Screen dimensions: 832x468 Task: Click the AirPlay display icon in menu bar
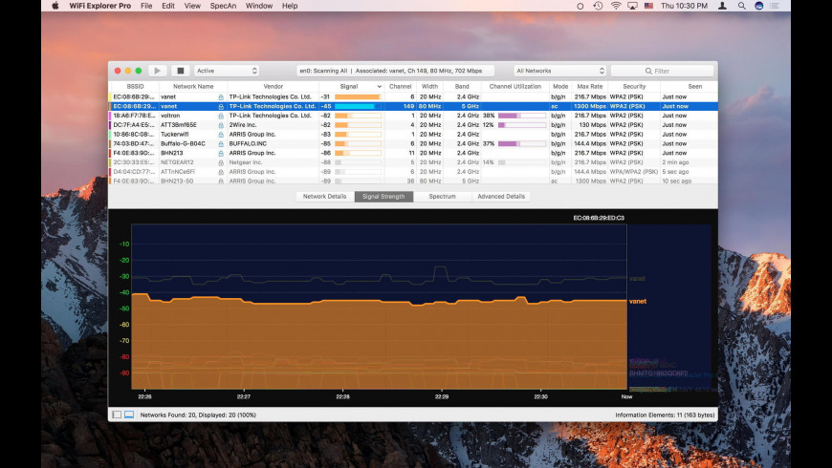[x=632, y=6]
